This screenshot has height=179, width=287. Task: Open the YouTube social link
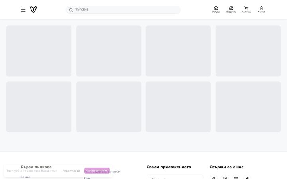[236, 177]
